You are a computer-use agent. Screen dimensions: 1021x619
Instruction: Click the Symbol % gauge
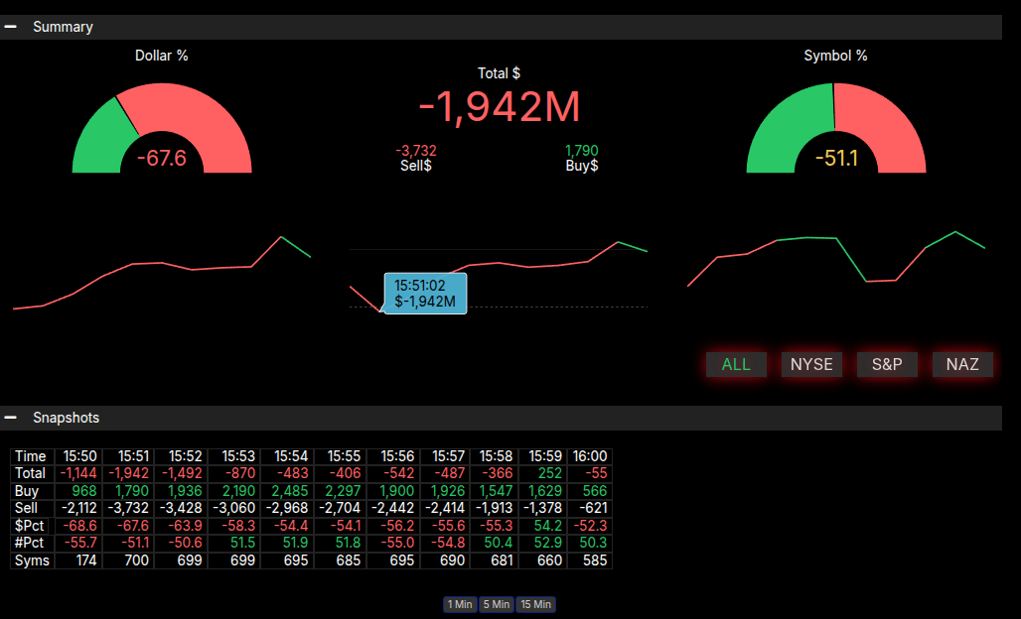coord(835,129)
